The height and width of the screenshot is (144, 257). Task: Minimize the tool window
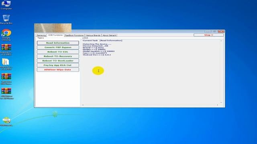pyautogui.click(x=208, y=32)
